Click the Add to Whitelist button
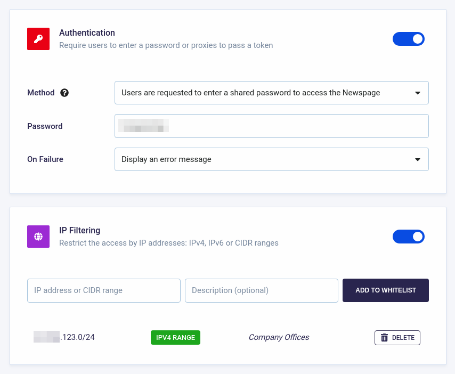The height and width of the screenshot is (374, 455). (386, 290)
